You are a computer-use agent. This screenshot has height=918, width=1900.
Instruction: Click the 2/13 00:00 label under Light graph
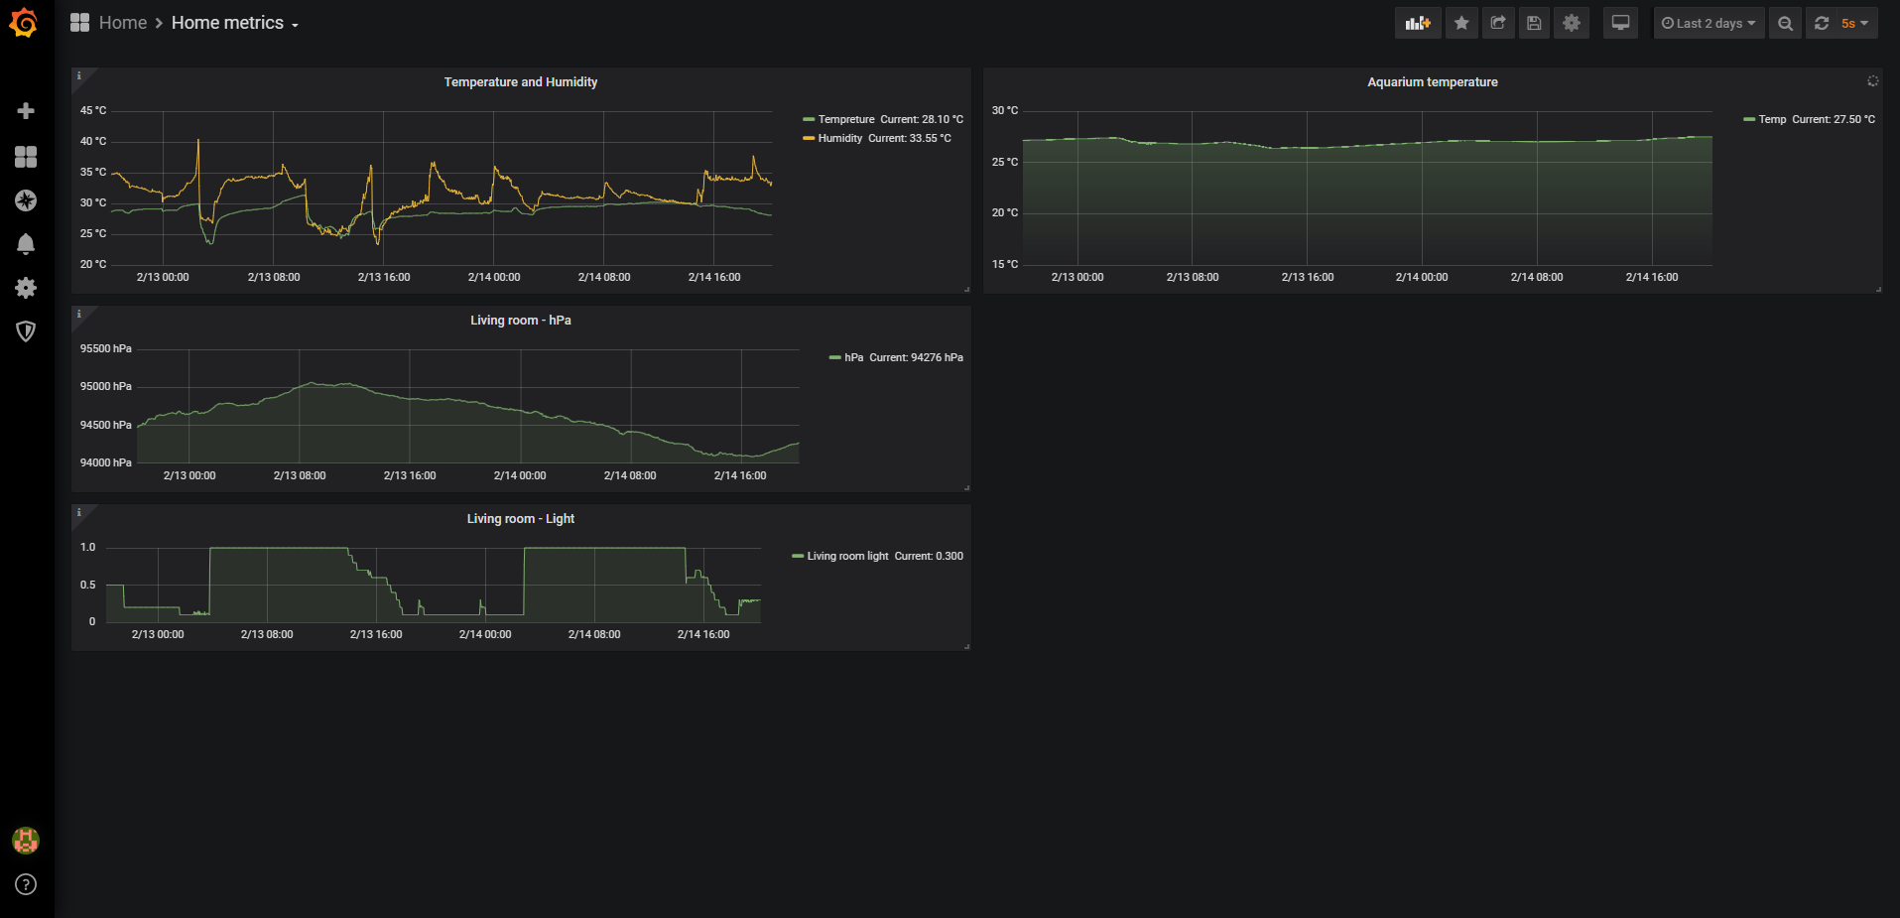pos(158,634)
